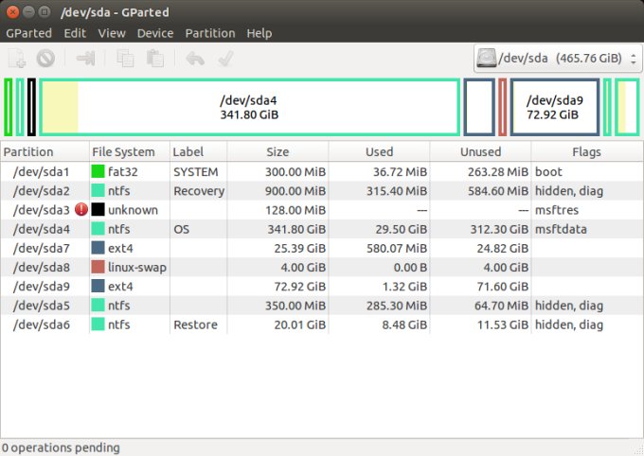Image resolution: width=644 pixels, height=456 pixels.
Task: Click the Undo last operation icon
Action: click(x=195, y=59)
